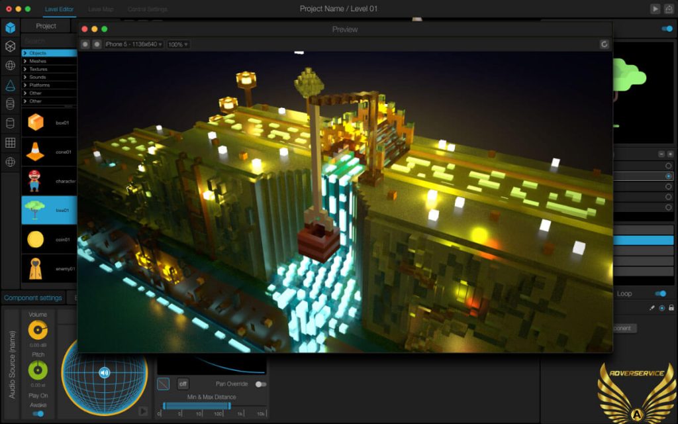
Task: Expand the Textures category
Action: tap(49, 69)
